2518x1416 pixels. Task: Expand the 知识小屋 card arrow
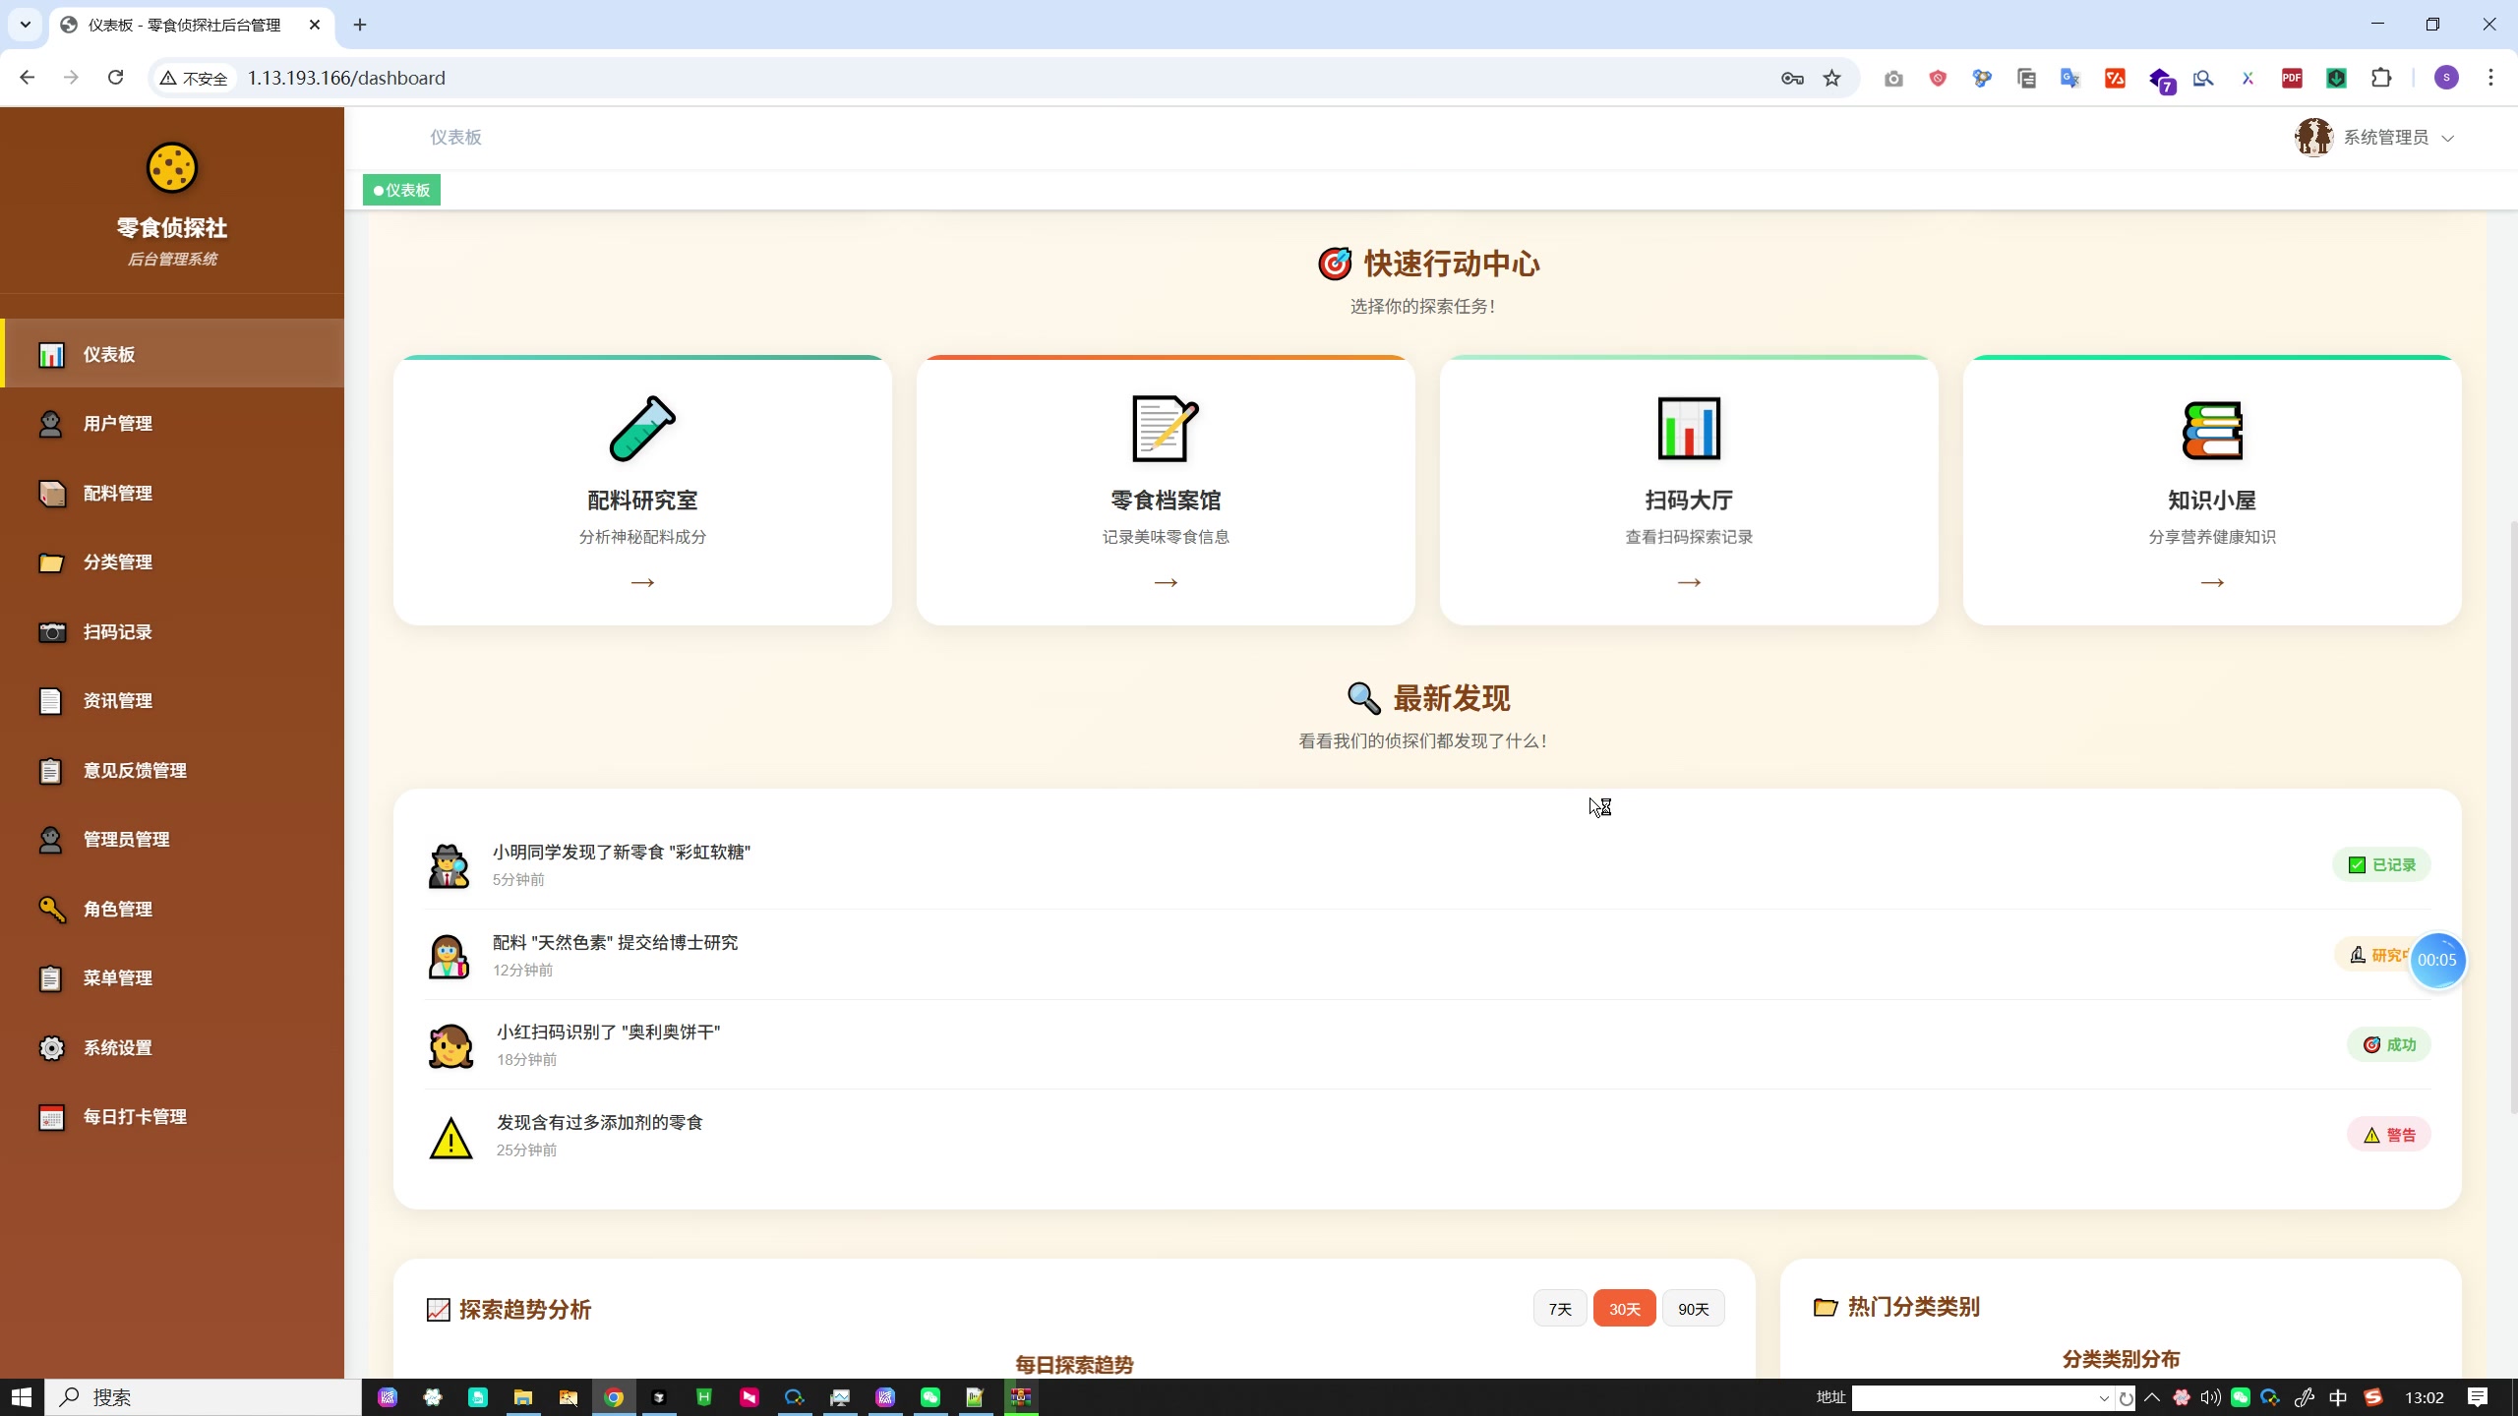(x=2212, y=582)
